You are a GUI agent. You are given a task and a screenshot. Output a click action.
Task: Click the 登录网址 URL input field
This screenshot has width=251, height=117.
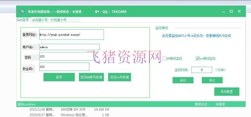point(71,35)
